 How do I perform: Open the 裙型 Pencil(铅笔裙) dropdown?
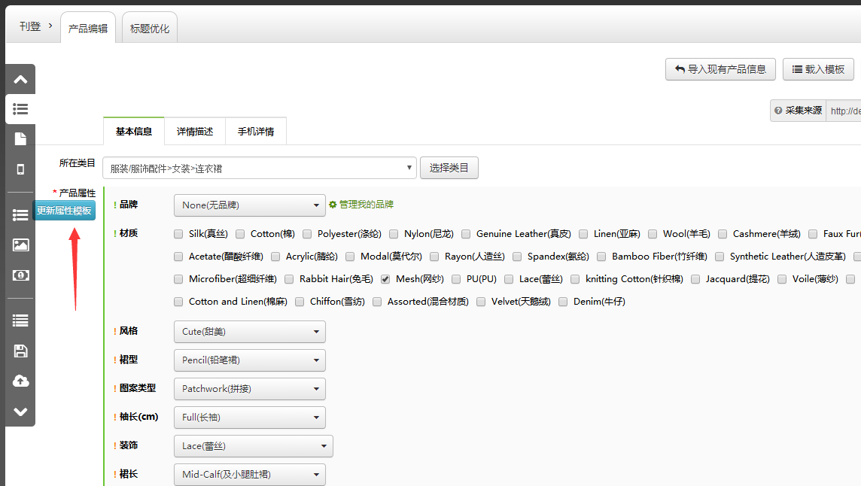coord(250,360)
